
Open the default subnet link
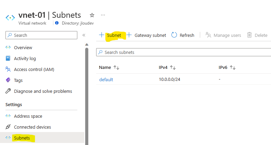(106, 79)
